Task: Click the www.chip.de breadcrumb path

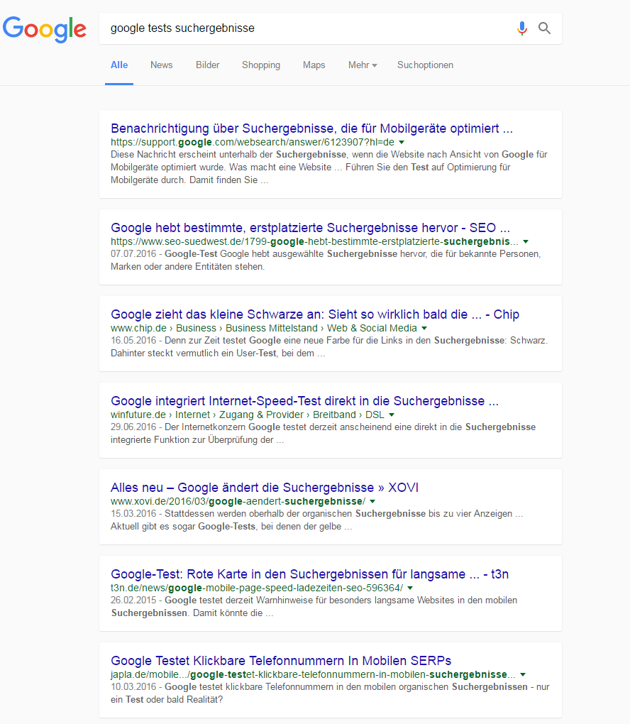Action: point(263,329)
